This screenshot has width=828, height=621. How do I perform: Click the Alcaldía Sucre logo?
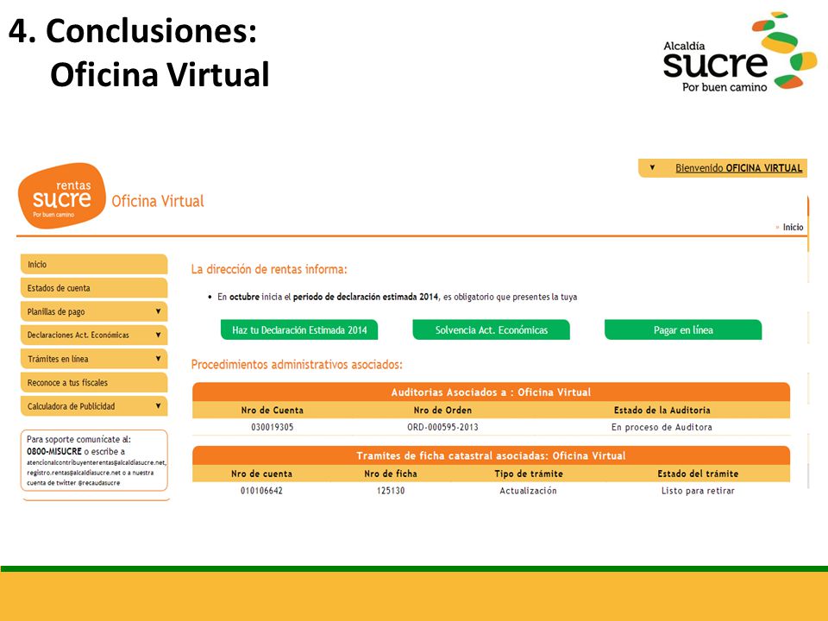tap(740, 52)
